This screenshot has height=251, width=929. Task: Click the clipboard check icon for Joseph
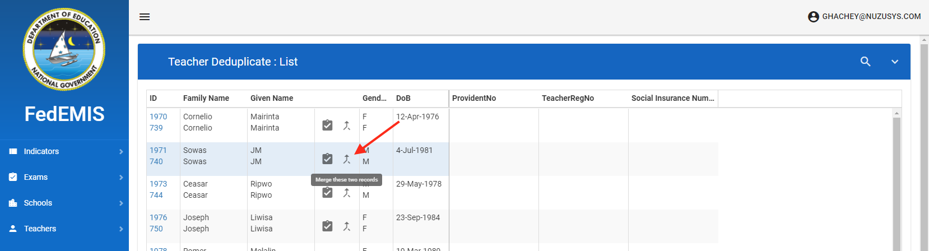[x=328, y=226]
